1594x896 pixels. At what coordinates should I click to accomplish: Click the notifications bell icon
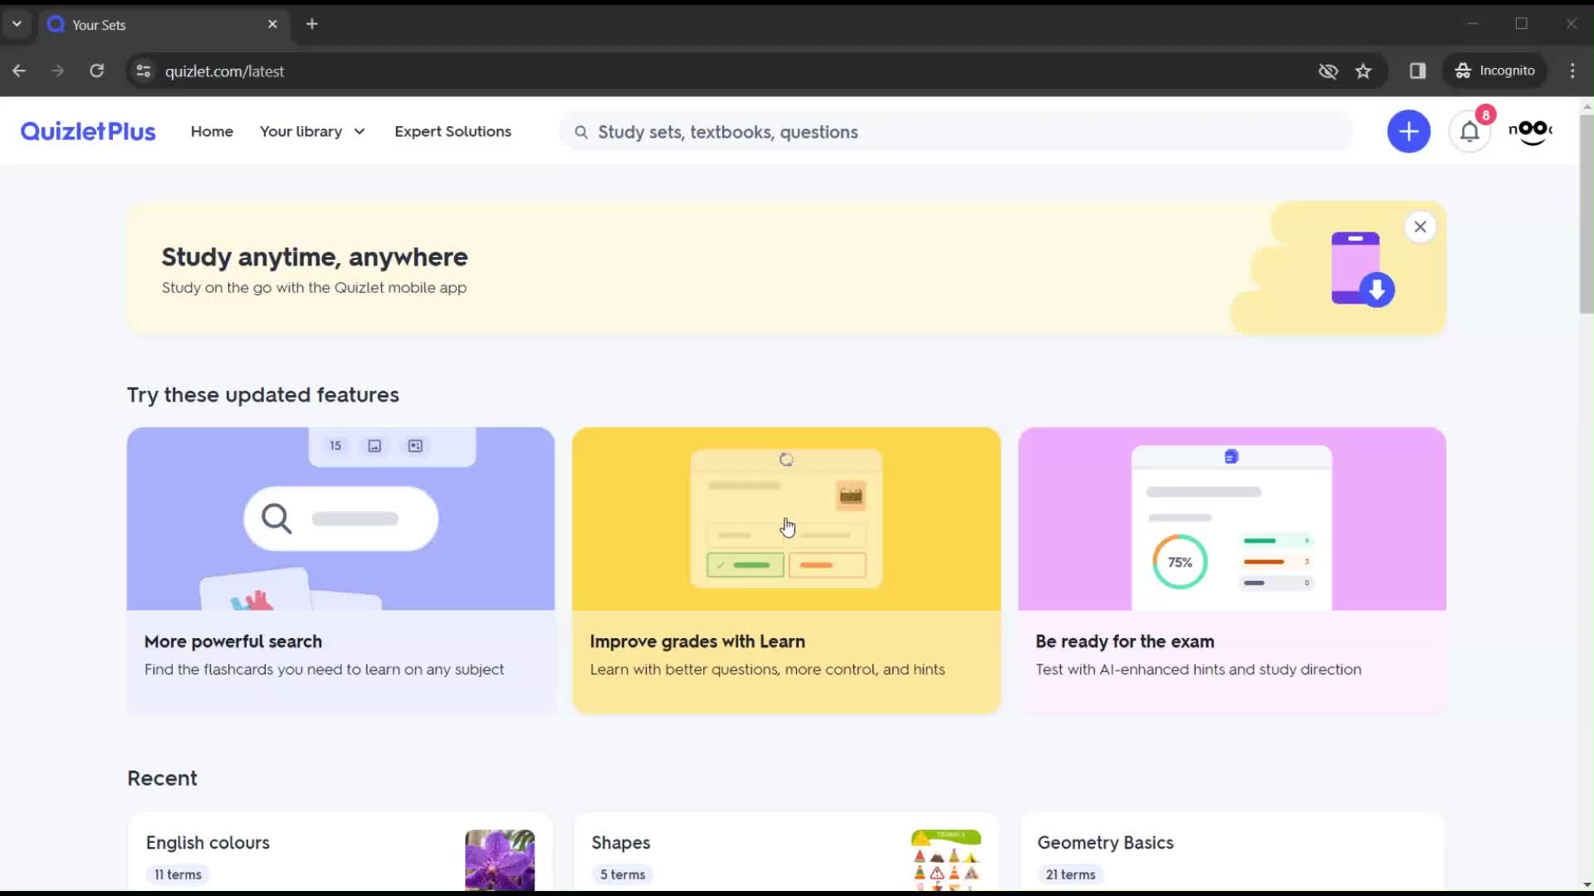pyautogui.click(x=1469, y=131)
